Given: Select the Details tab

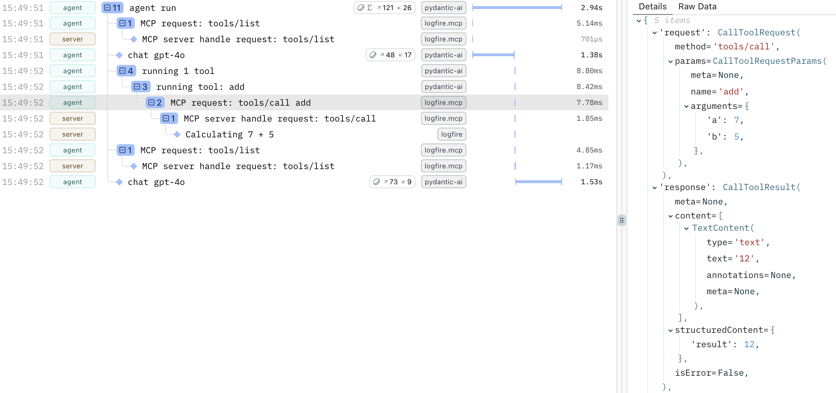Looking at the screenshot, I should pos(652,6).
